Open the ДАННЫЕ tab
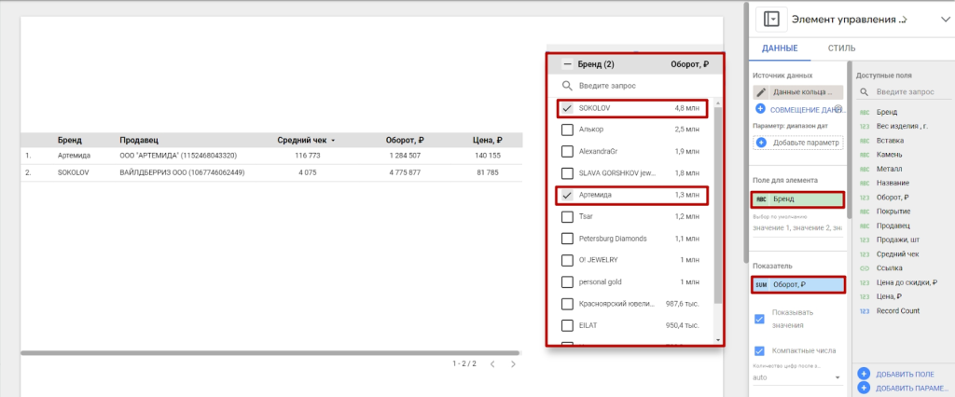955x397 pixels. (779, 48)
